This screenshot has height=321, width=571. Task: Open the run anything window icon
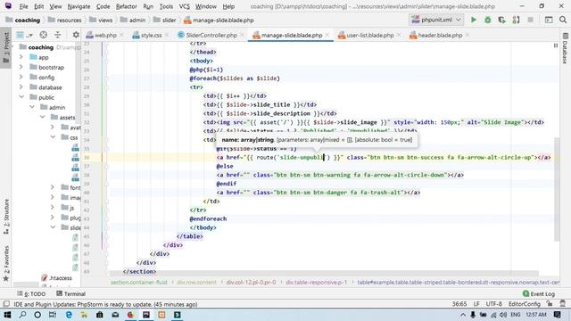(x=549, y=20)
